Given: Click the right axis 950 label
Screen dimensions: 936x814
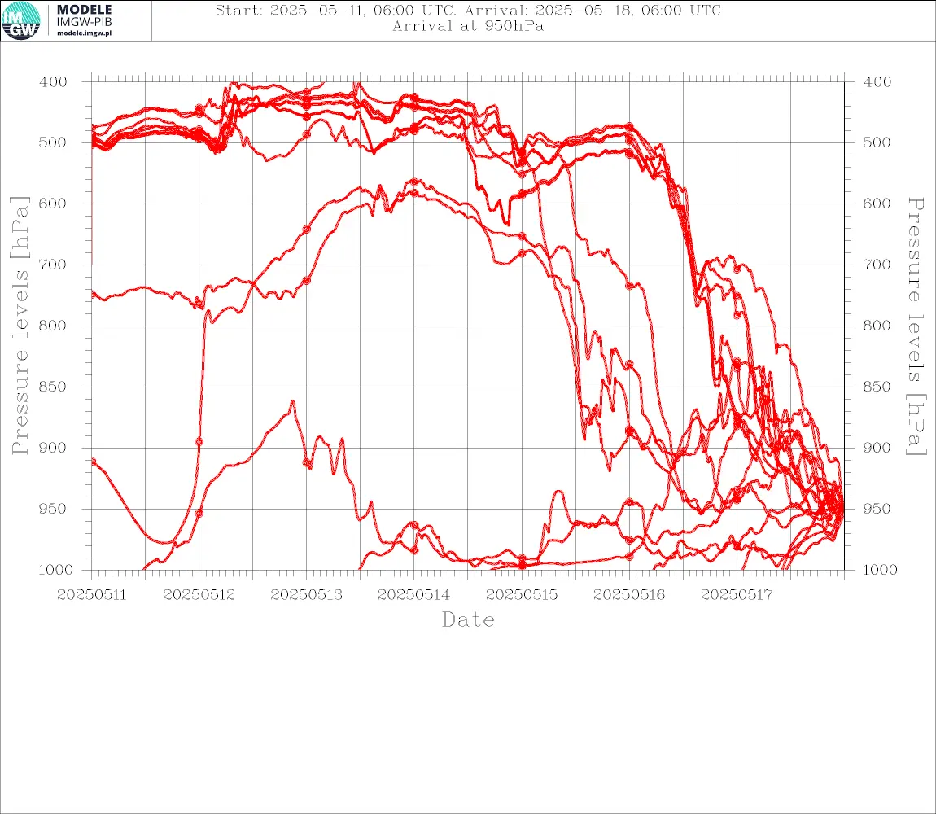Looking at the screenshot, I should pyautogui.click(x=877, y=509).
